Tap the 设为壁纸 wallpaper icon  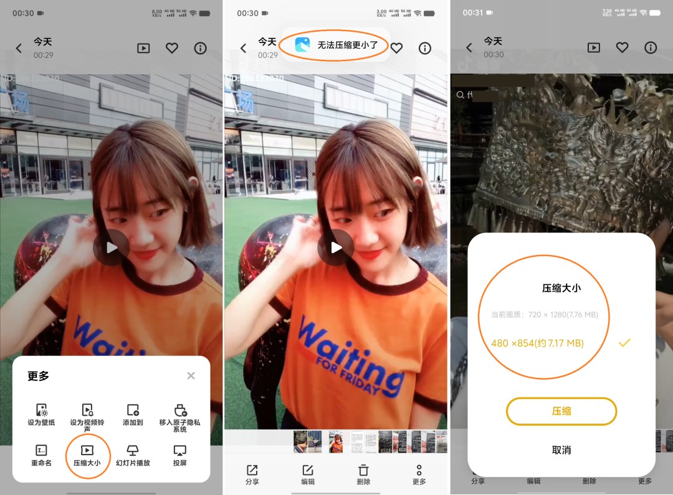tap(41, 410)
